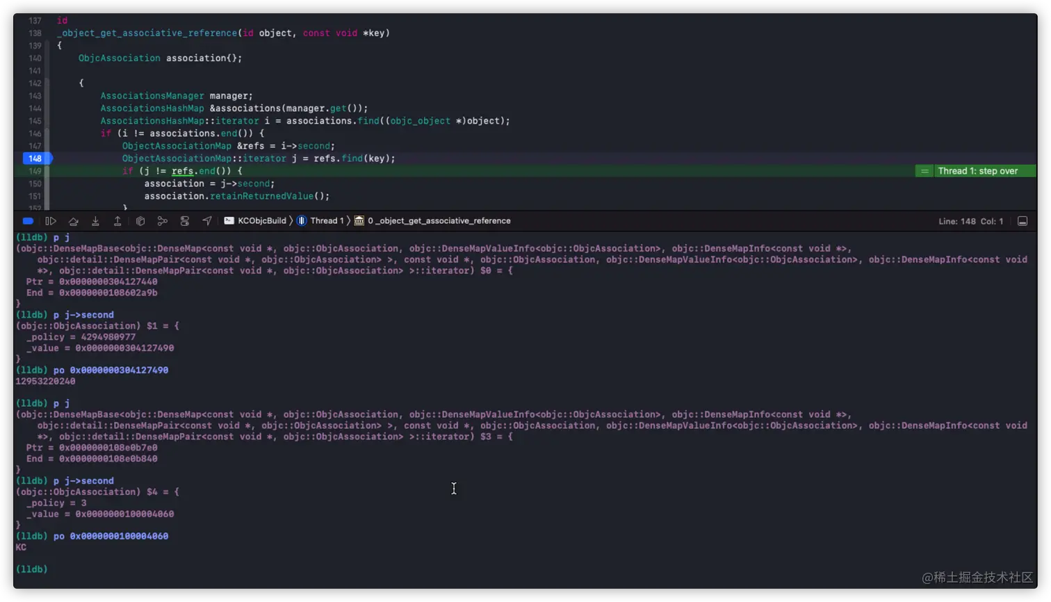This screenshot has height=602, width=1051.
Task: Click '_policy = 4294980977' in console
Action: coord(81,337)
